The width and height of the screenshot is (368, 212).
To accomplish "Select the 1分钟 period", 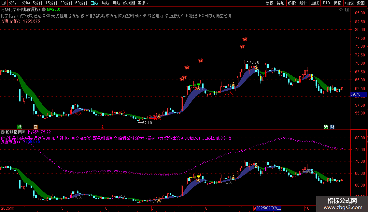I will pyautogui.click(x=25, y=3).
